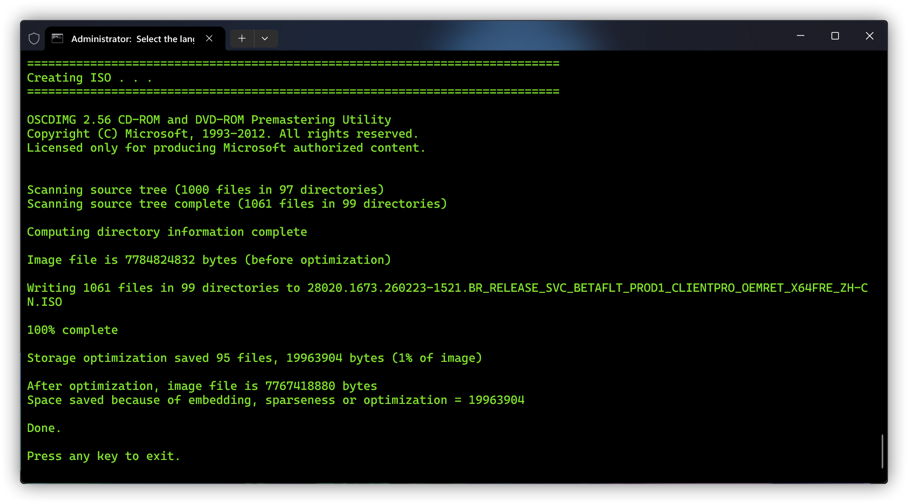Click the "Storage optimization saved 95 files" line

click(254, 358)
